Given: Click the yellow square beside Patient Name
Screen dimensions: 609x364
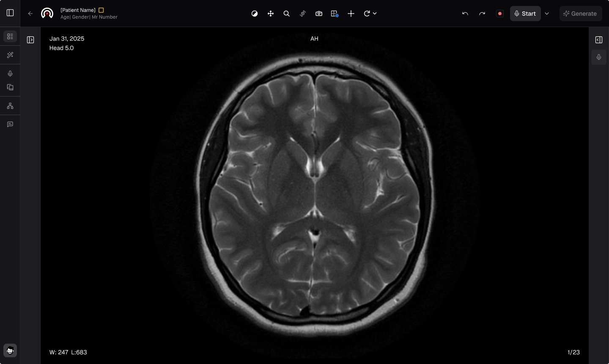Looking at the screenshot, I should pos(101,10).
